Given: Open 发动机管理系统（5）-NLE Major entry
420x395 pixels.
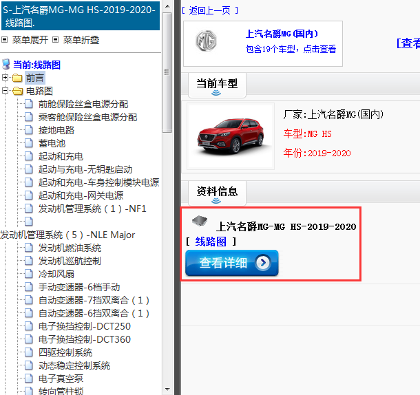Looking at the screenshot, I should [67, 235].
